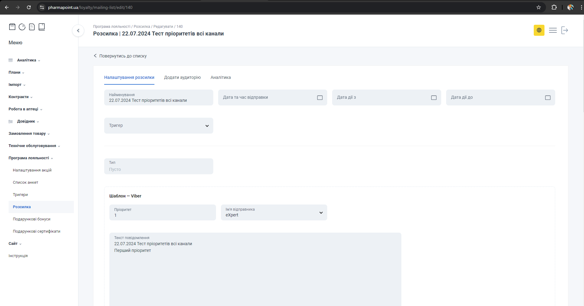Expand the Аналітика sidebar menu

click(x=27, y=60)
